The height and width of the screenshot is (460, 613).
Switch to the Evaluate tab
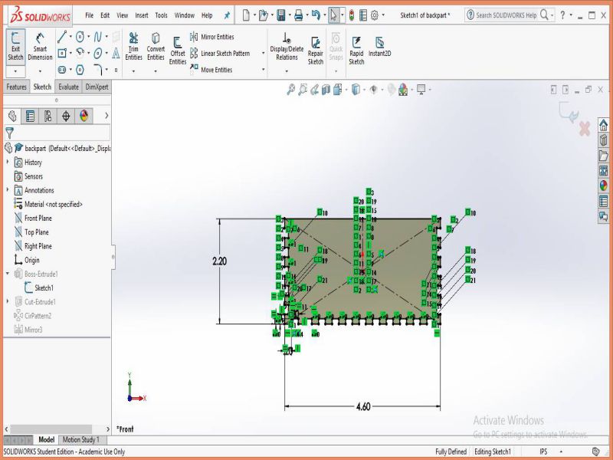[x=69, y=87]
